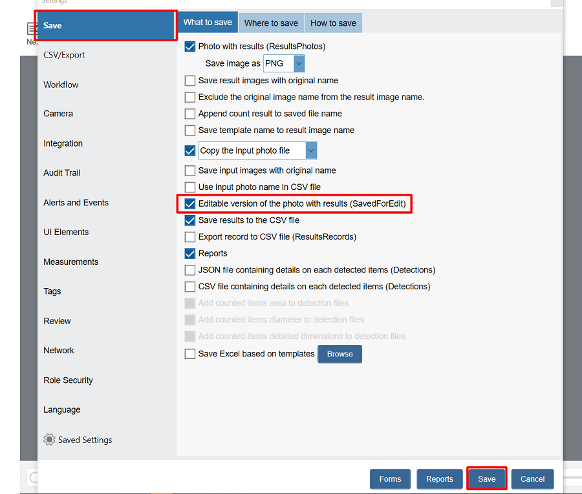582x494 pixels.
Task: Click the Save button at the bottom
Action: tap(486, 479)
